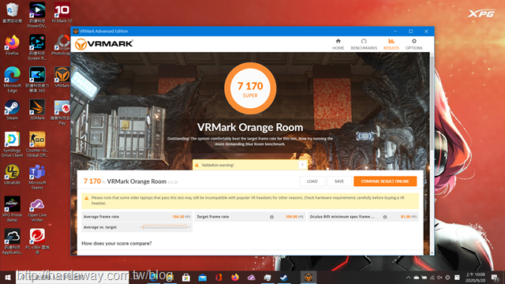
Task: Open Microsoft Store from the taskbar
Action: [186, 277]
